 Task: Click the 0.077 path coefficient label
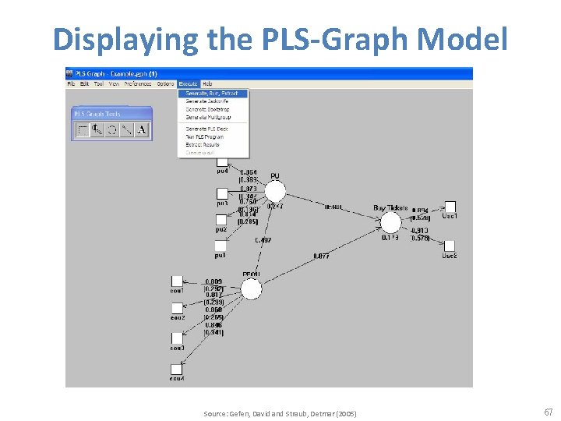[x=321, y=256]
